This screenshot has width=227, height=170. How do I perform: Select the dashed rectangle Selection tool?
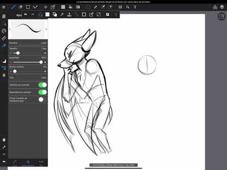pyautogui.click(x=88, y=7)
